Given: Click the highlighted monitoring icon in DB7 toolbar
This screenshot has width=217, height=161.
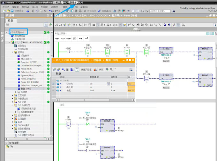Looking at the screenshot, I should coord(77,70).
